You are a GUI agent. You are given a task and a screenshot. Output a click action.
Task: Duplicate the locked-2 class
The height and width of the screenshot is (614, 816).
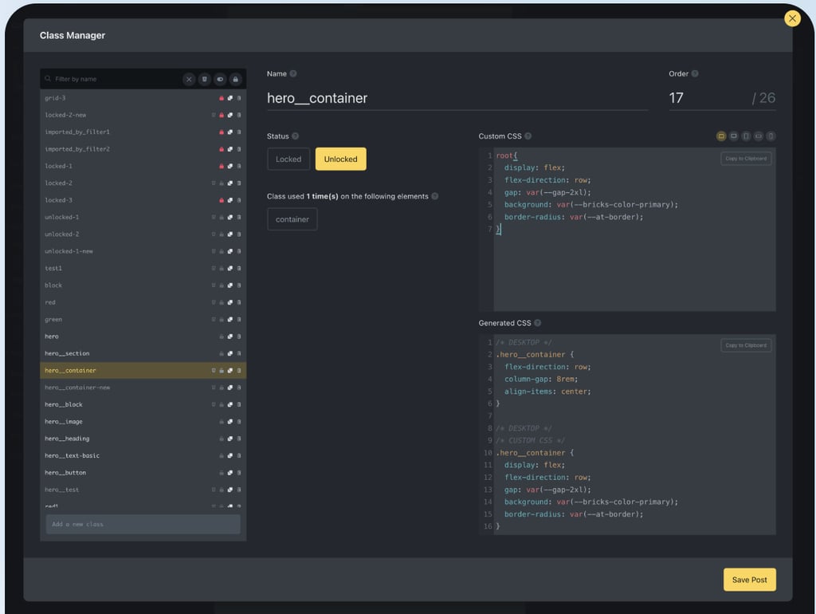[230, 183]
